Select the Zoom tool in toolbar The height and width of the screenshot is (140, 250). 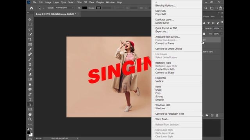click(x=30, y=119)
